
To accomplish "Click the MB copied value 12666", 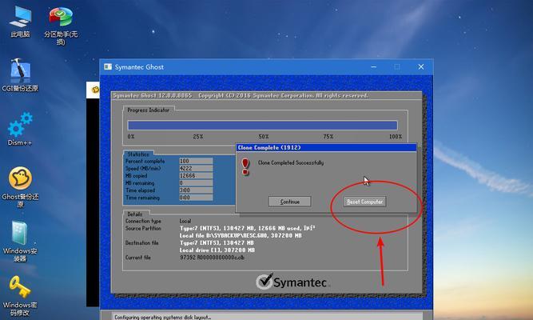I will 196,176.
